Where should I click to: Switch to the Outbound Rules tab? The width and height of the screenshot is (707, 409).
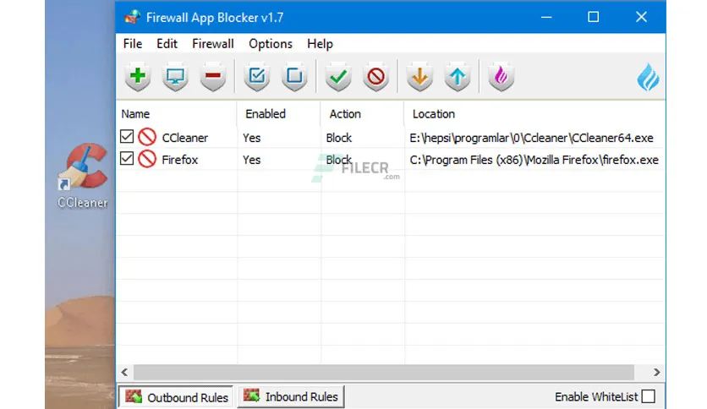(176, 397)
